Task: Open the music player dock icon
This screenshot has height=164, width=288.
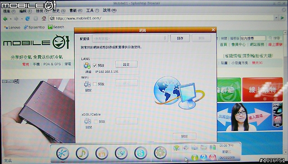Action: click(82, 153)
